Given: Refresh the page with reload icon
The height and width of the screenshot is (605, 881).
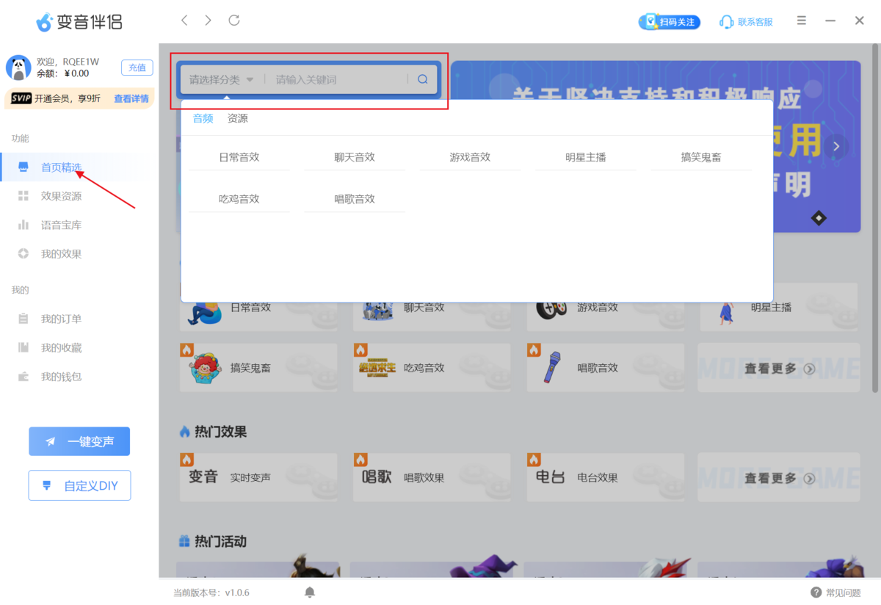Looking at the screenshot, I should point(234,21).
